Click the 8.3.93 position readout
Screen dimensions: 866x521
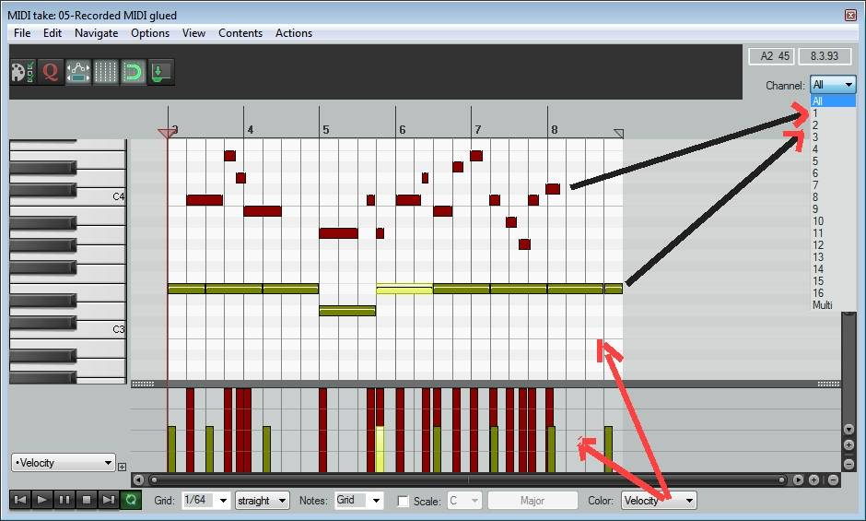[x=824, y=56]
